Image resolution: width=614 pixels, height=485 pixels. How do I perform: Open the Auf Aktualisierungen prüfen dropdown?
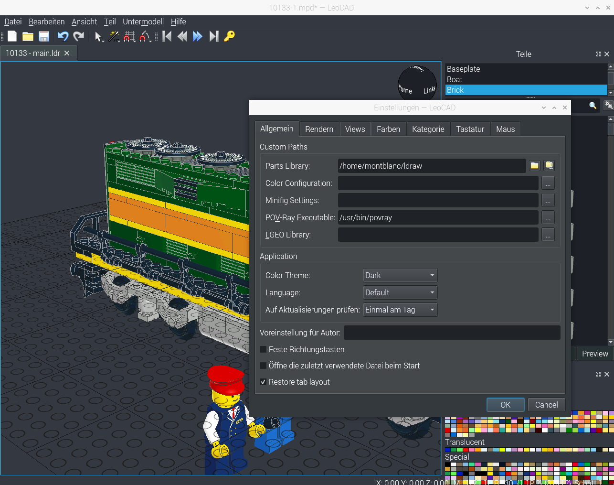[400, 310]
